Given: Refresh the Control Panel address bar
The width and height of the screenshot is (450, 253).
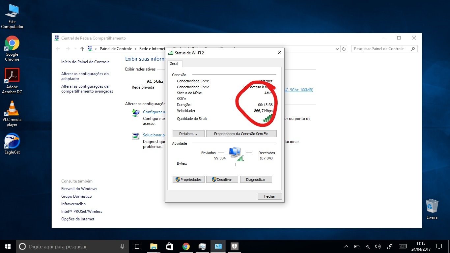Looking at the screenshot, I should (x=344, y=49).
